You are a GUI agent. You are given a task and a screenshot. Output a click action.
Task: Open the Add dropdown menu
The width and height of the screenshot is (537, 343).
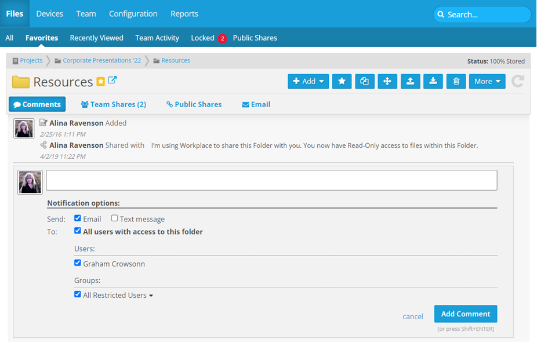pyautogui.click(x=309, y=82)
